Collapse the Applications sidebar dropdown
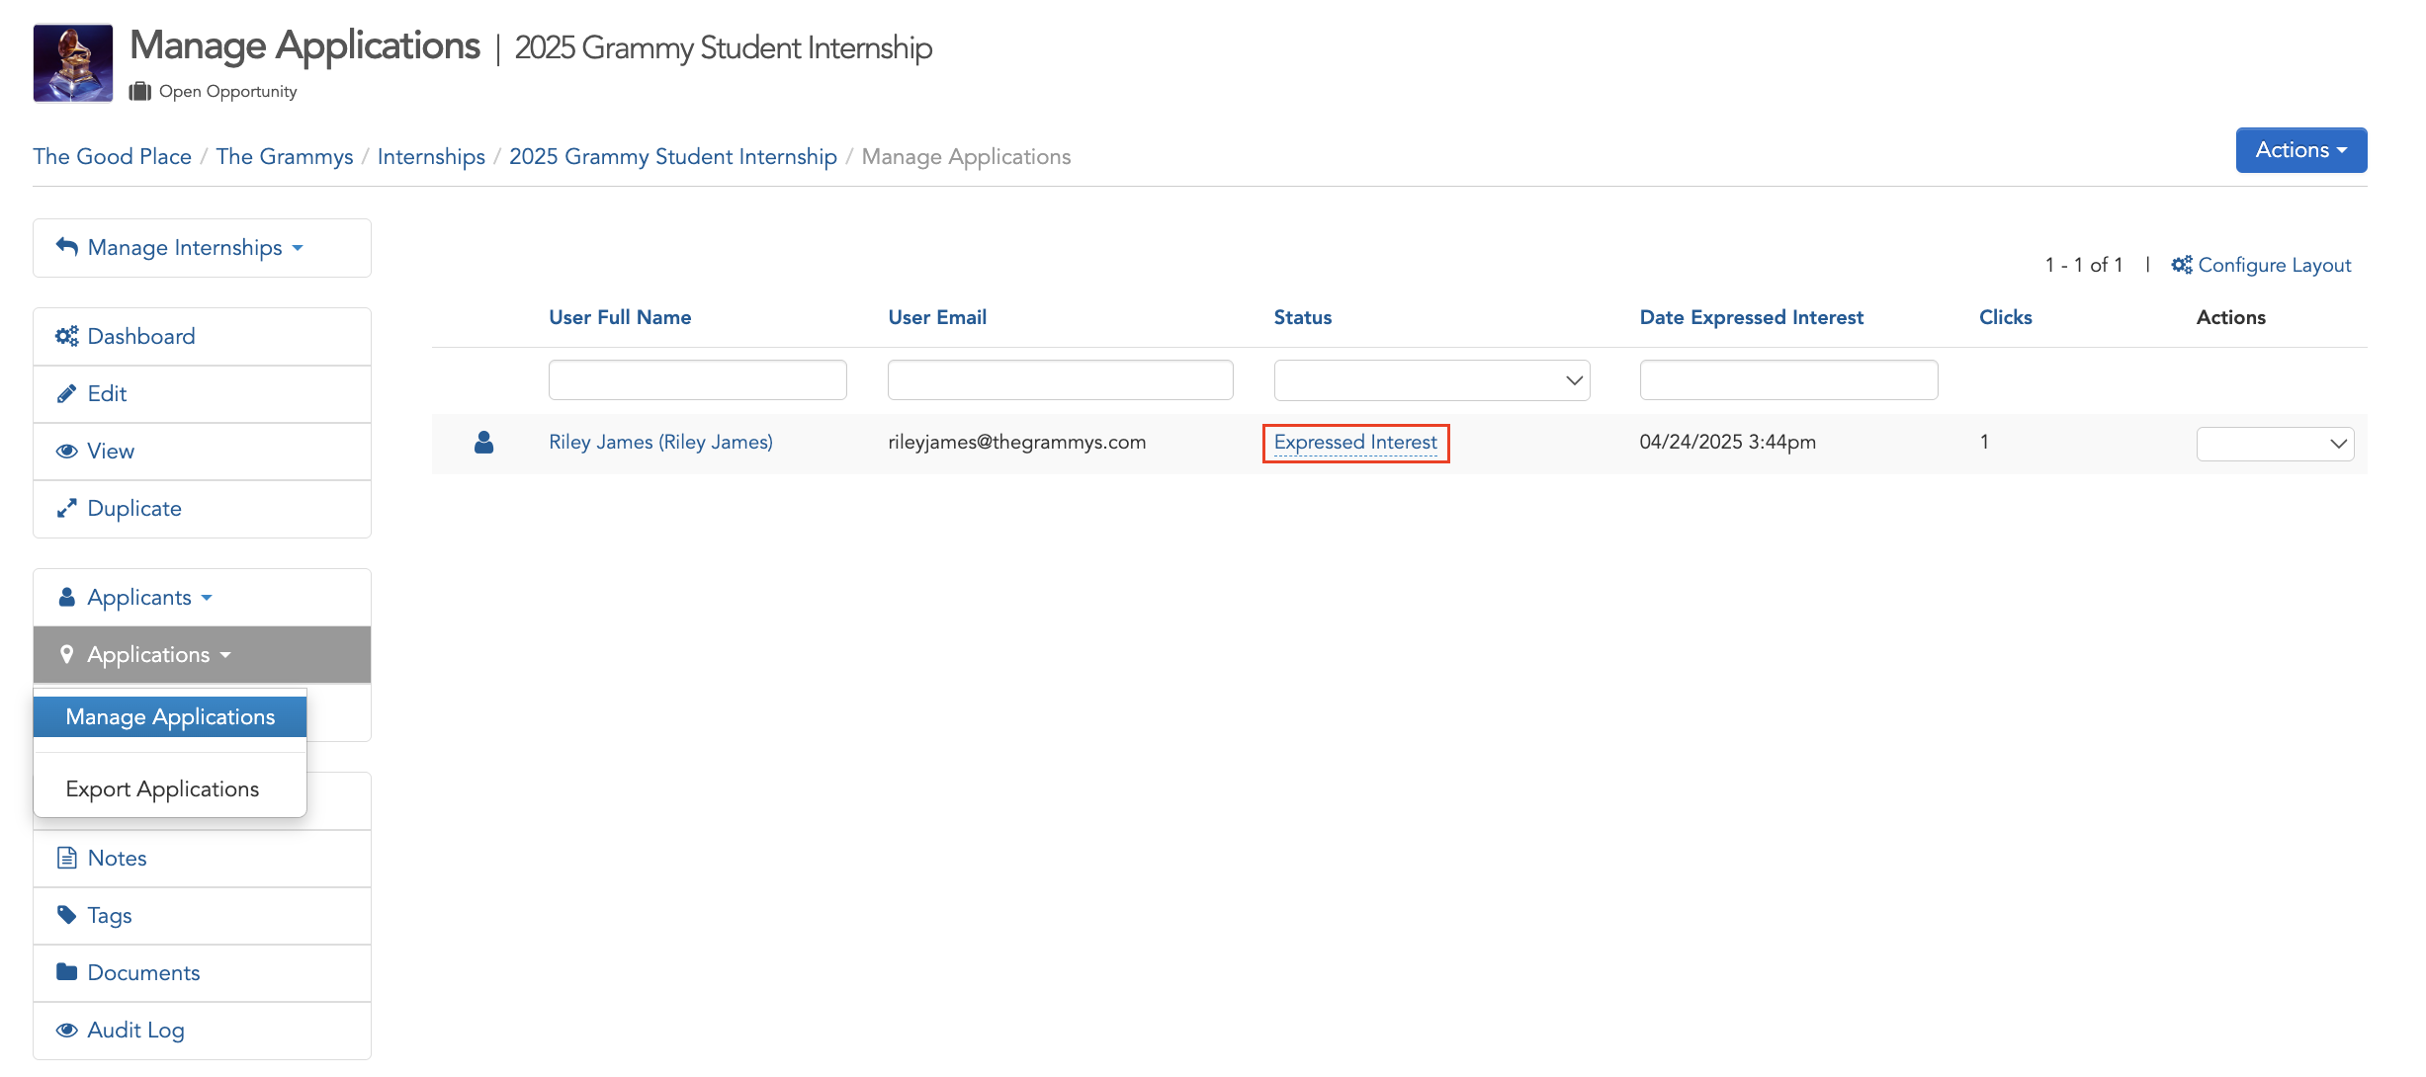2426x1077 pixels. click(x=202, y=654)
